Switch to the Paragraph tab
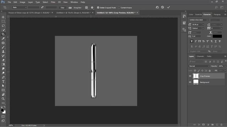Viewport: 227px width, 127px height. [x=217, y=14]
